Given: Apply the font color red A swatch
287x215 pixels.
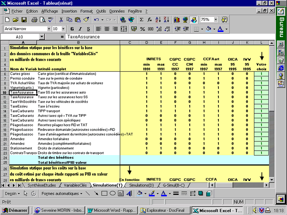Looking at the screenshot, I should click(x=221, y=29).
